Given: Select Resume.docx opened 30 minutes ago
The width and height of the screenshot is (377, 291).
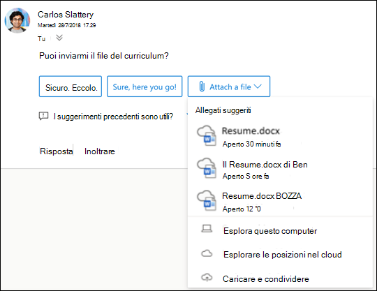Looking at the screenshot, I should [280, 137].
